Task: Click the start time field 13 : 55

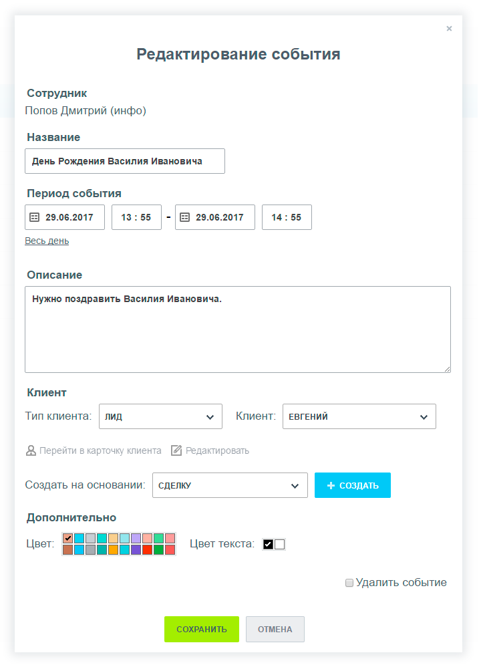Action: [136, 217]
